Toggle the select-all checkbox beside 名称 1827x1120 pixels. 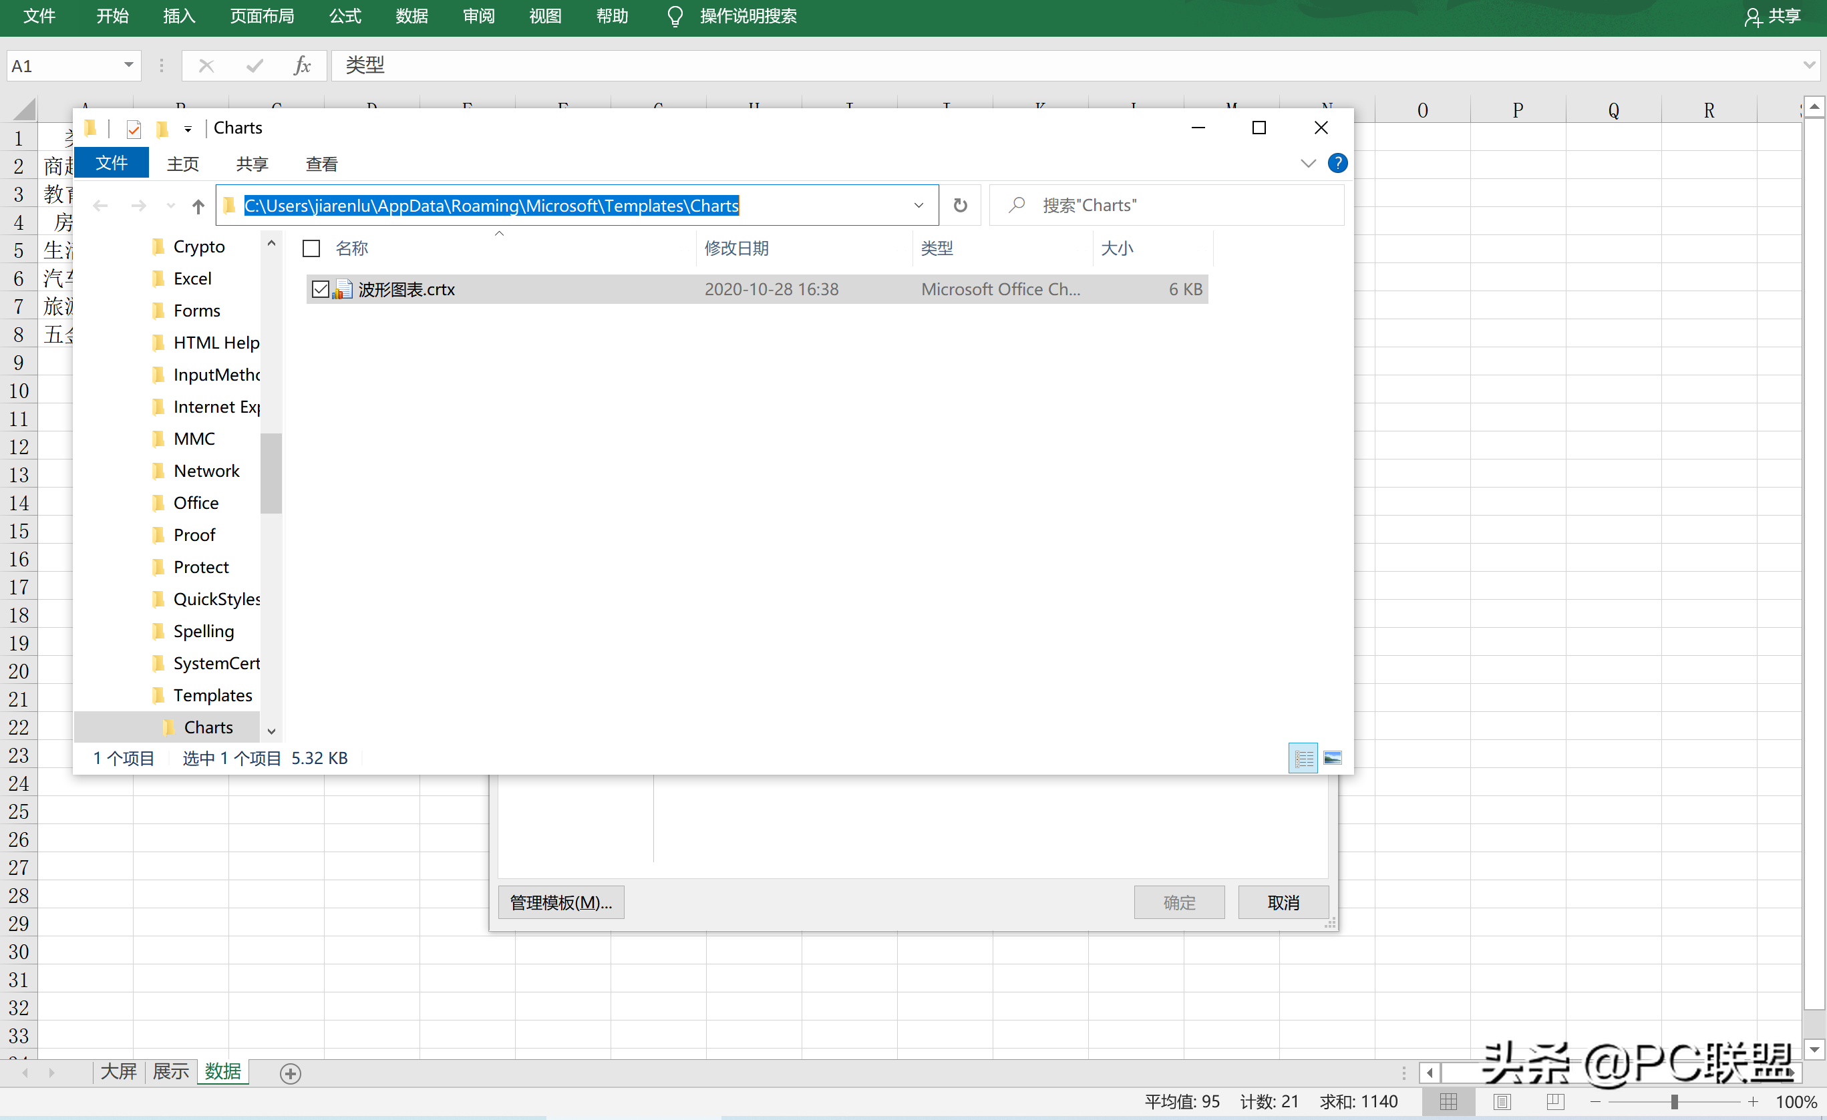[311, 248]
